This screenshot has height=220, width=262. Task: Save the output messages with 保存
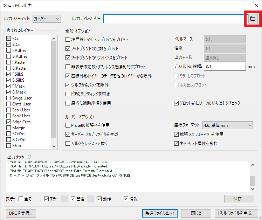tap(239, 199)
